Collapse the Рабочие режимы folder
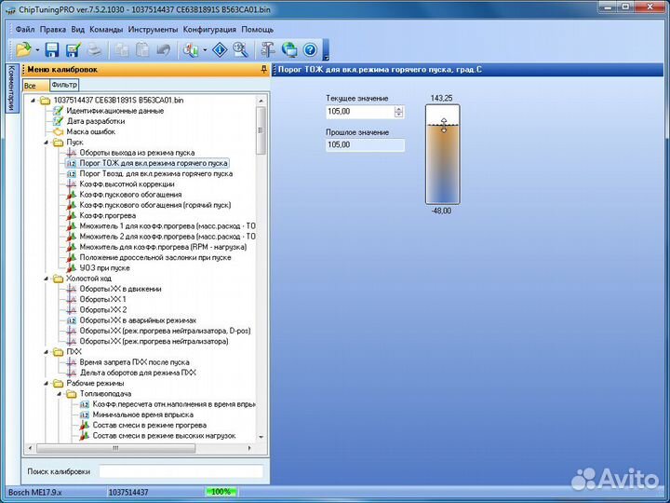Image resolution: width=670 pixels, height=503 pixels. 45,383
